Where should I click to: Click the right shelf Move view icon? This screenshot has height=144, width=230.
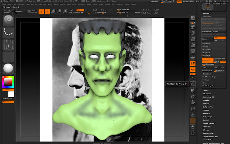(193, 90)
